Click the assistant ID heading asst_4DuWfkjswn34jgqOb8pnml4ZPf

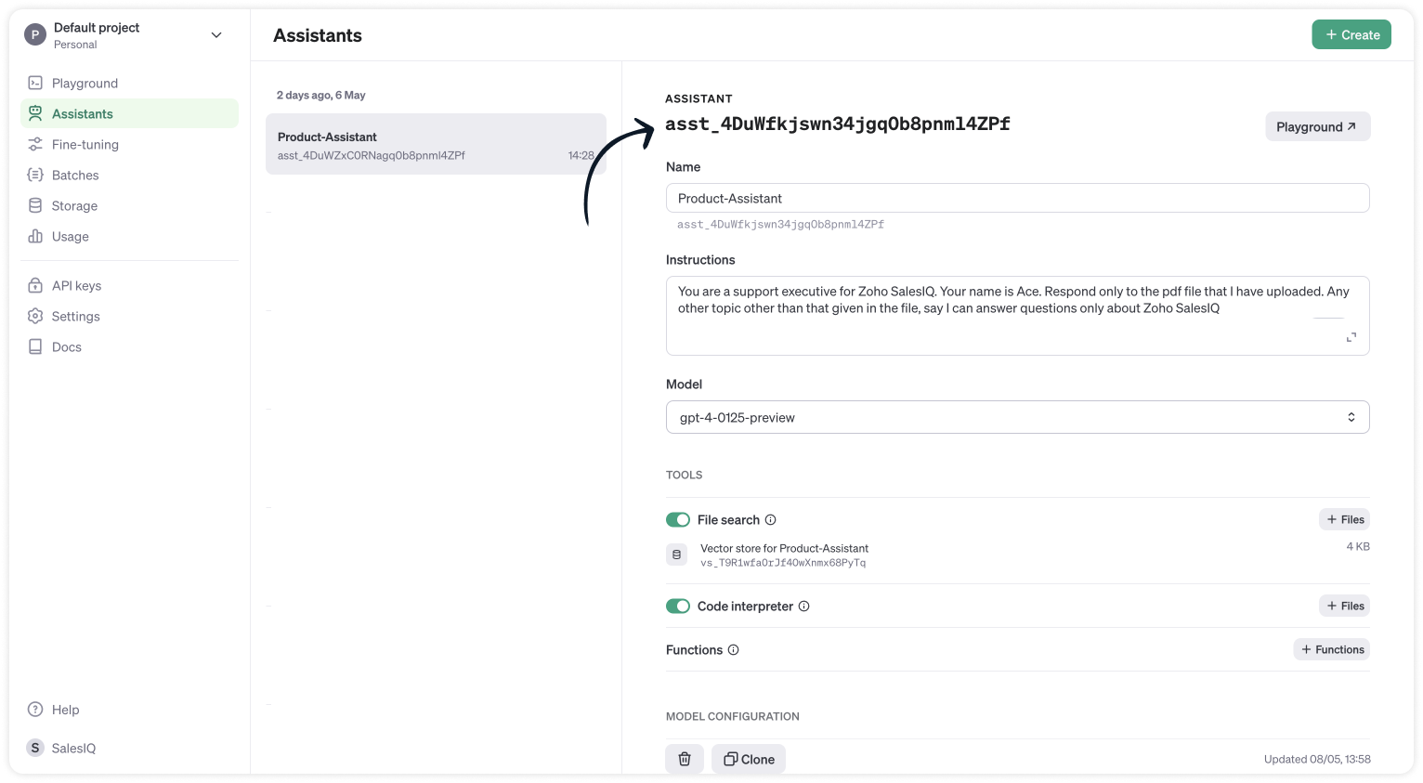[x=838, y=124]
